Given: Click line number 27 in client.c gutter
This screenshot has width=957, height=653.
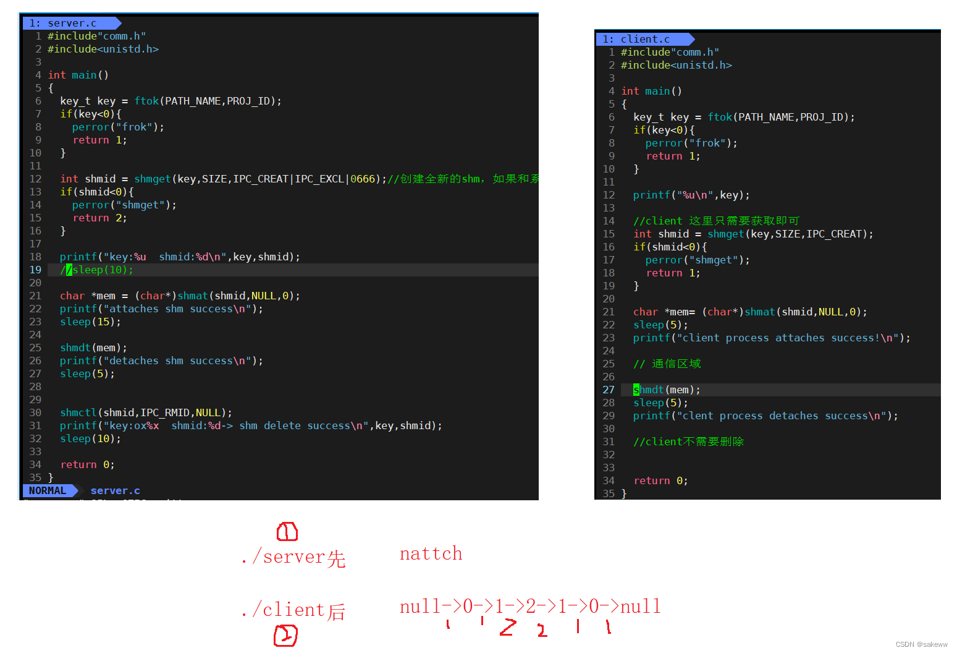Looking at the screenshot, I should [x=609, y=390].
